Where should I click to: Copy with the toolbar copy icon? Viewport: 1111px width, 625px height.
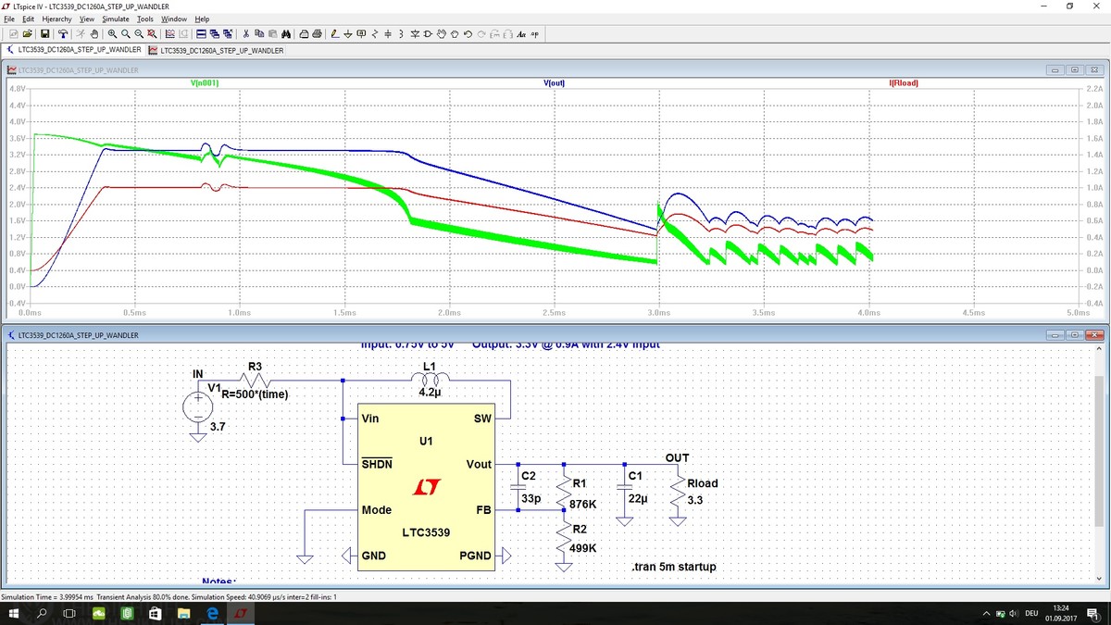click(258, 34)
